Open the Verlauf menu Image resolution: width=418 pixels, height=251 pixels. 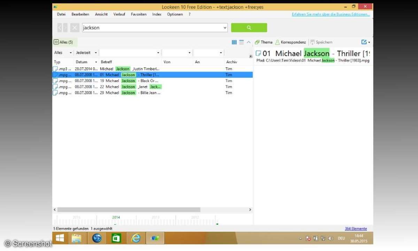pos(119,14)
